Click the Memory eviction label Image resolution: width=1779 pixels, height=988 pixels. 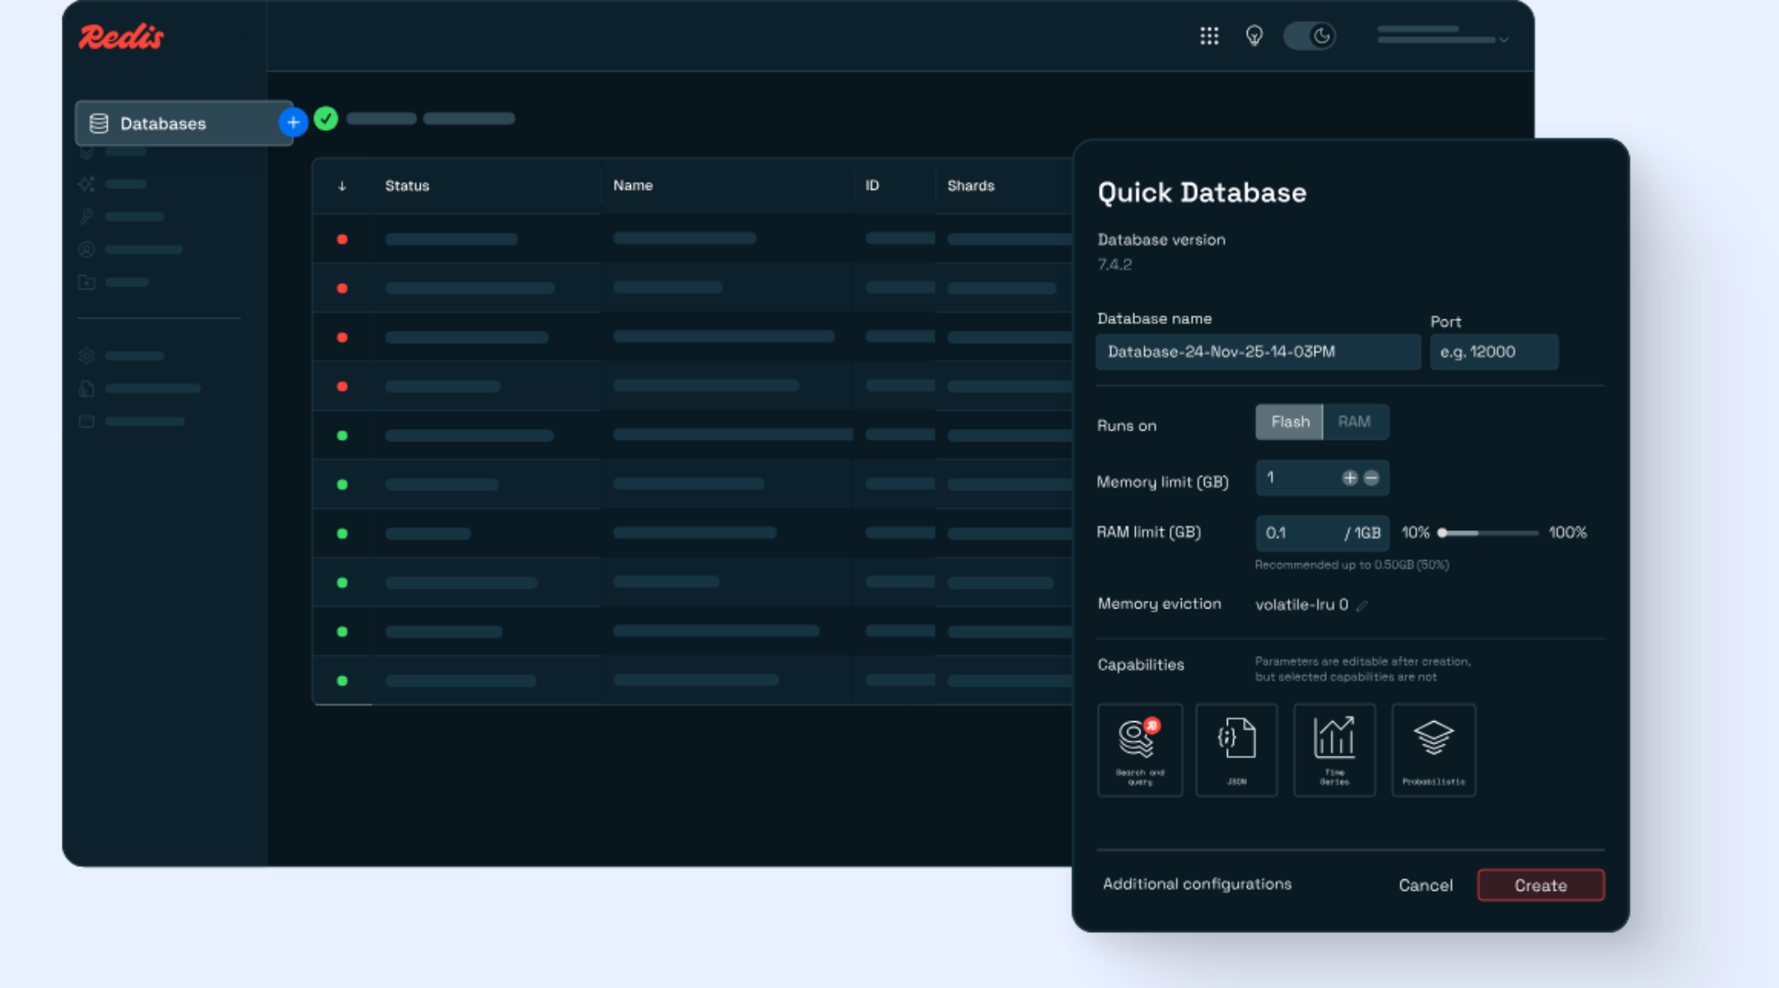1159,604
